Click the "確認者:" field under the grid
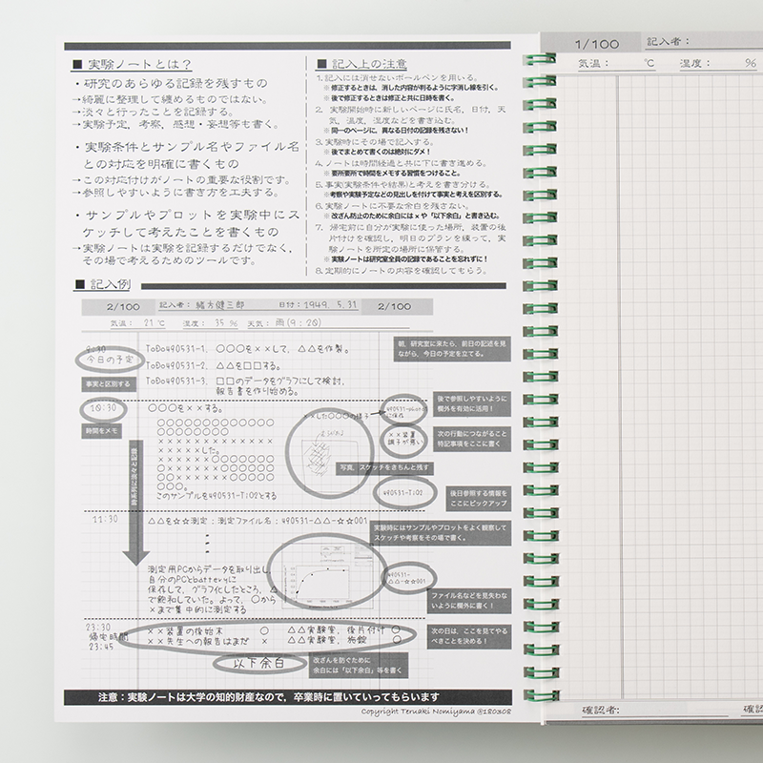Viewport: 763px width, 763px height. click(653, 710)
